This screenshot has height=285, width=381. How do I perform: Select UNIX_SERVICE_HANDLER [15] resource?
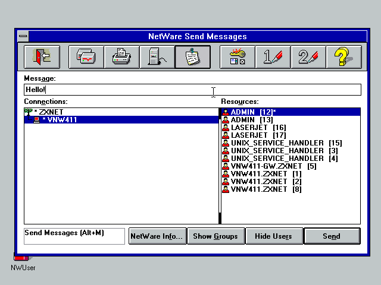291,143
